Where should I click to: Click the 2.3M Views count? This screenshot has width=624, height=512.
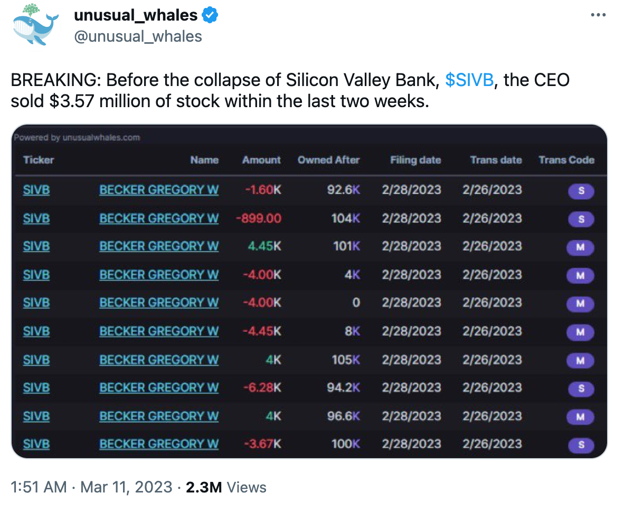(x=226, y=487)
